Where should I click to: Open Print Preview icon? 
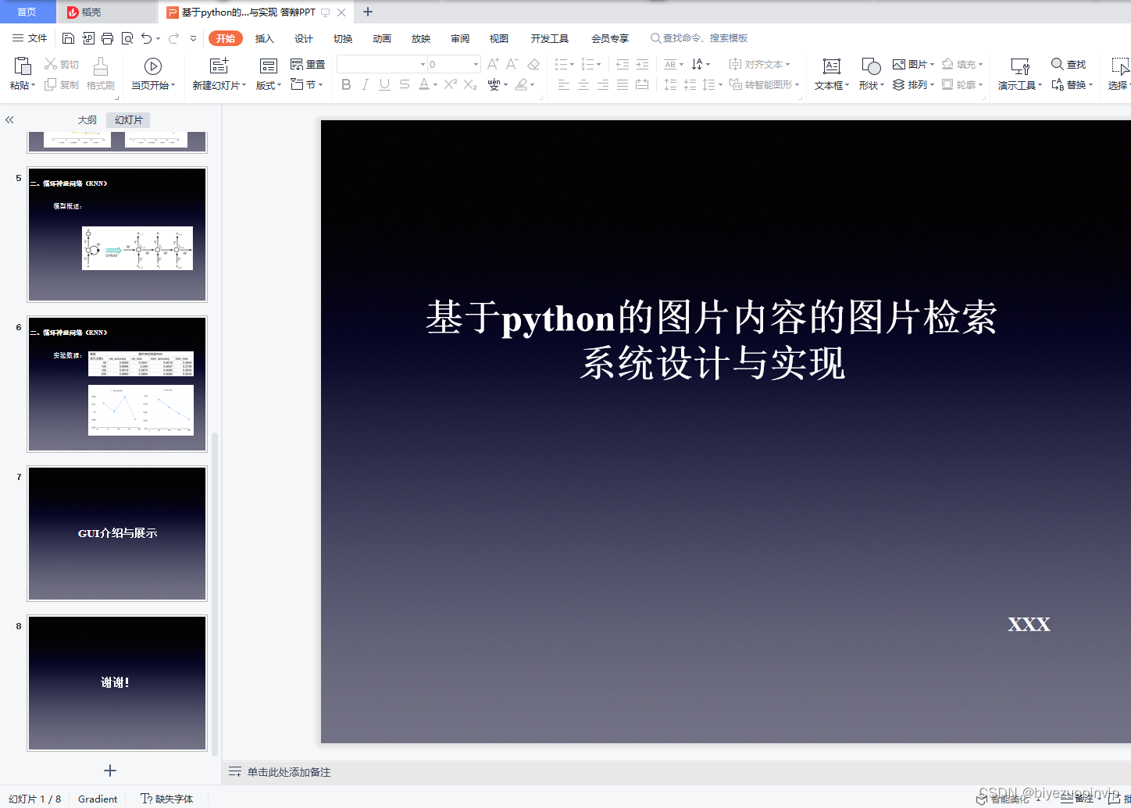[127, 38]
